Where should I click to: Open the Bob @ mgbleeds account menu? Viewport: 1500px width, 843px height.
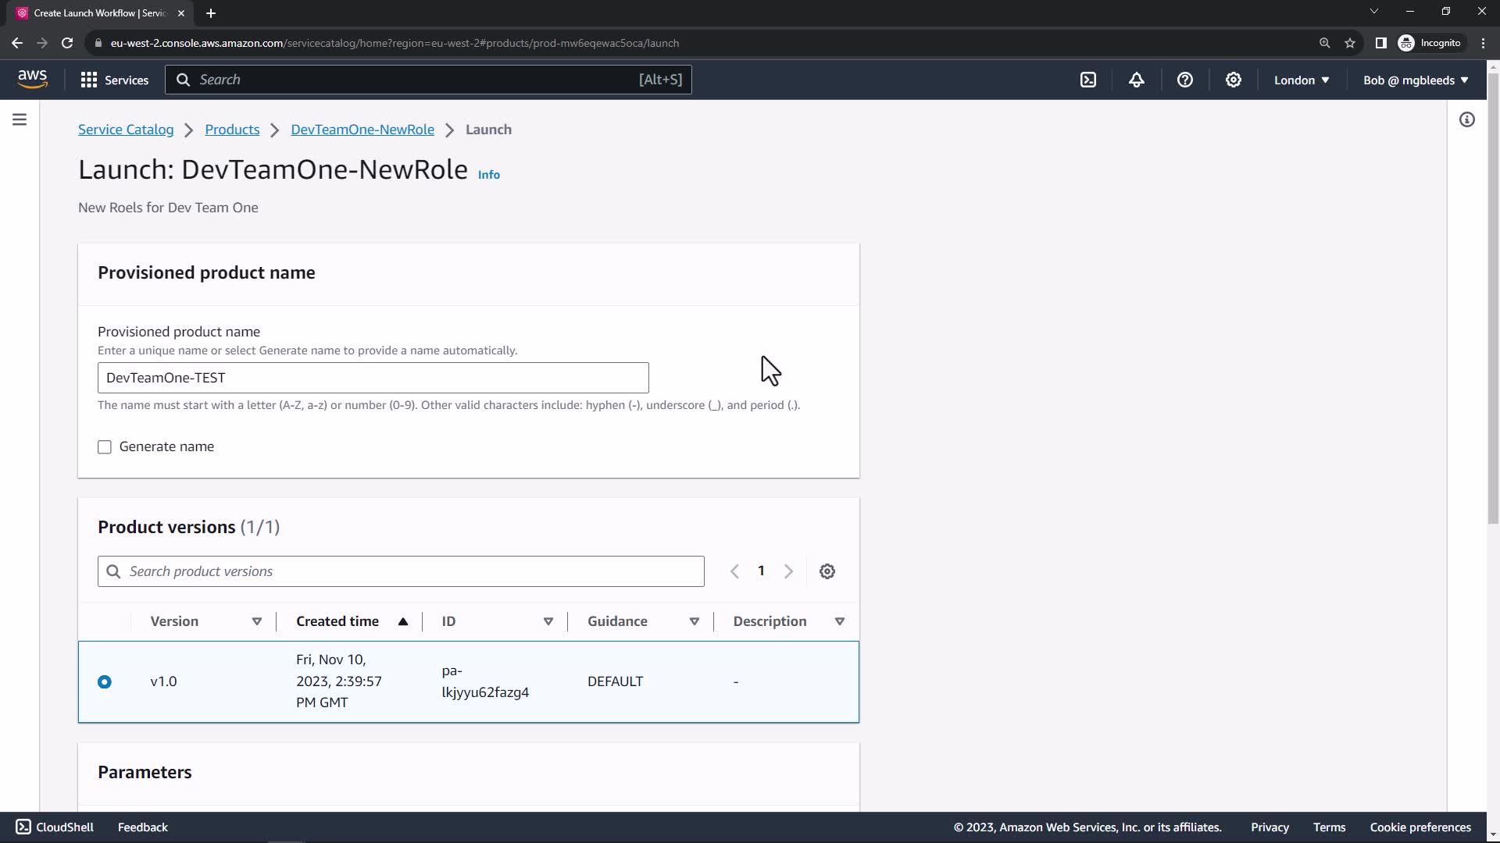click(1416, 80)
